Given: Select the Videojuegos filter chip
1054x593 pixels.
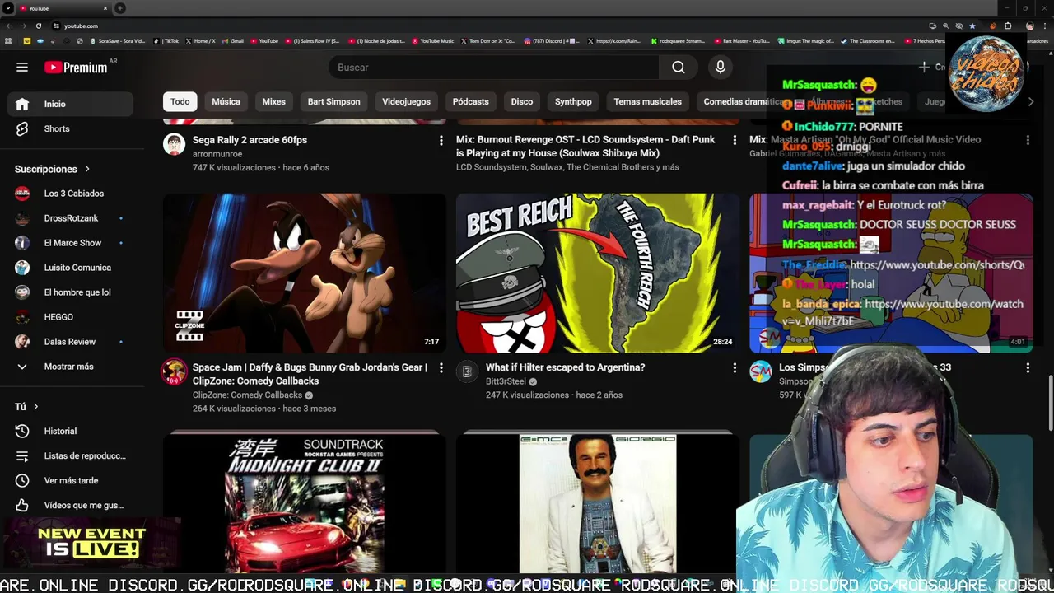Looking at the screenshot, I should [x=406, y=101].
